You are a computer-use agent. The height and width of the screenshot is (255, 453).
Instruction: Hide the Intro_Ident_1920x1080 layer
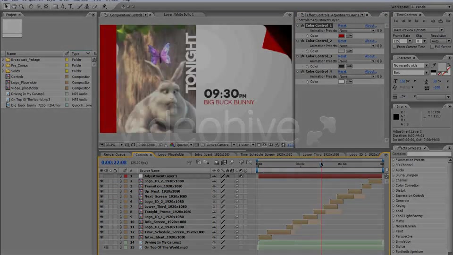pyautogui.click(x=101, y=238)
